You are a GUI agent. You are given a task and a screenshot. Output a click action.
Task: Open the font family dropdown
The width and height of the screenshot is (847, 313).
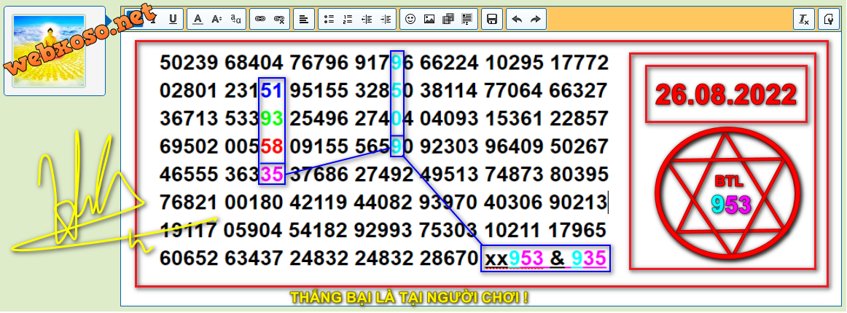click(x=235, y=20)
